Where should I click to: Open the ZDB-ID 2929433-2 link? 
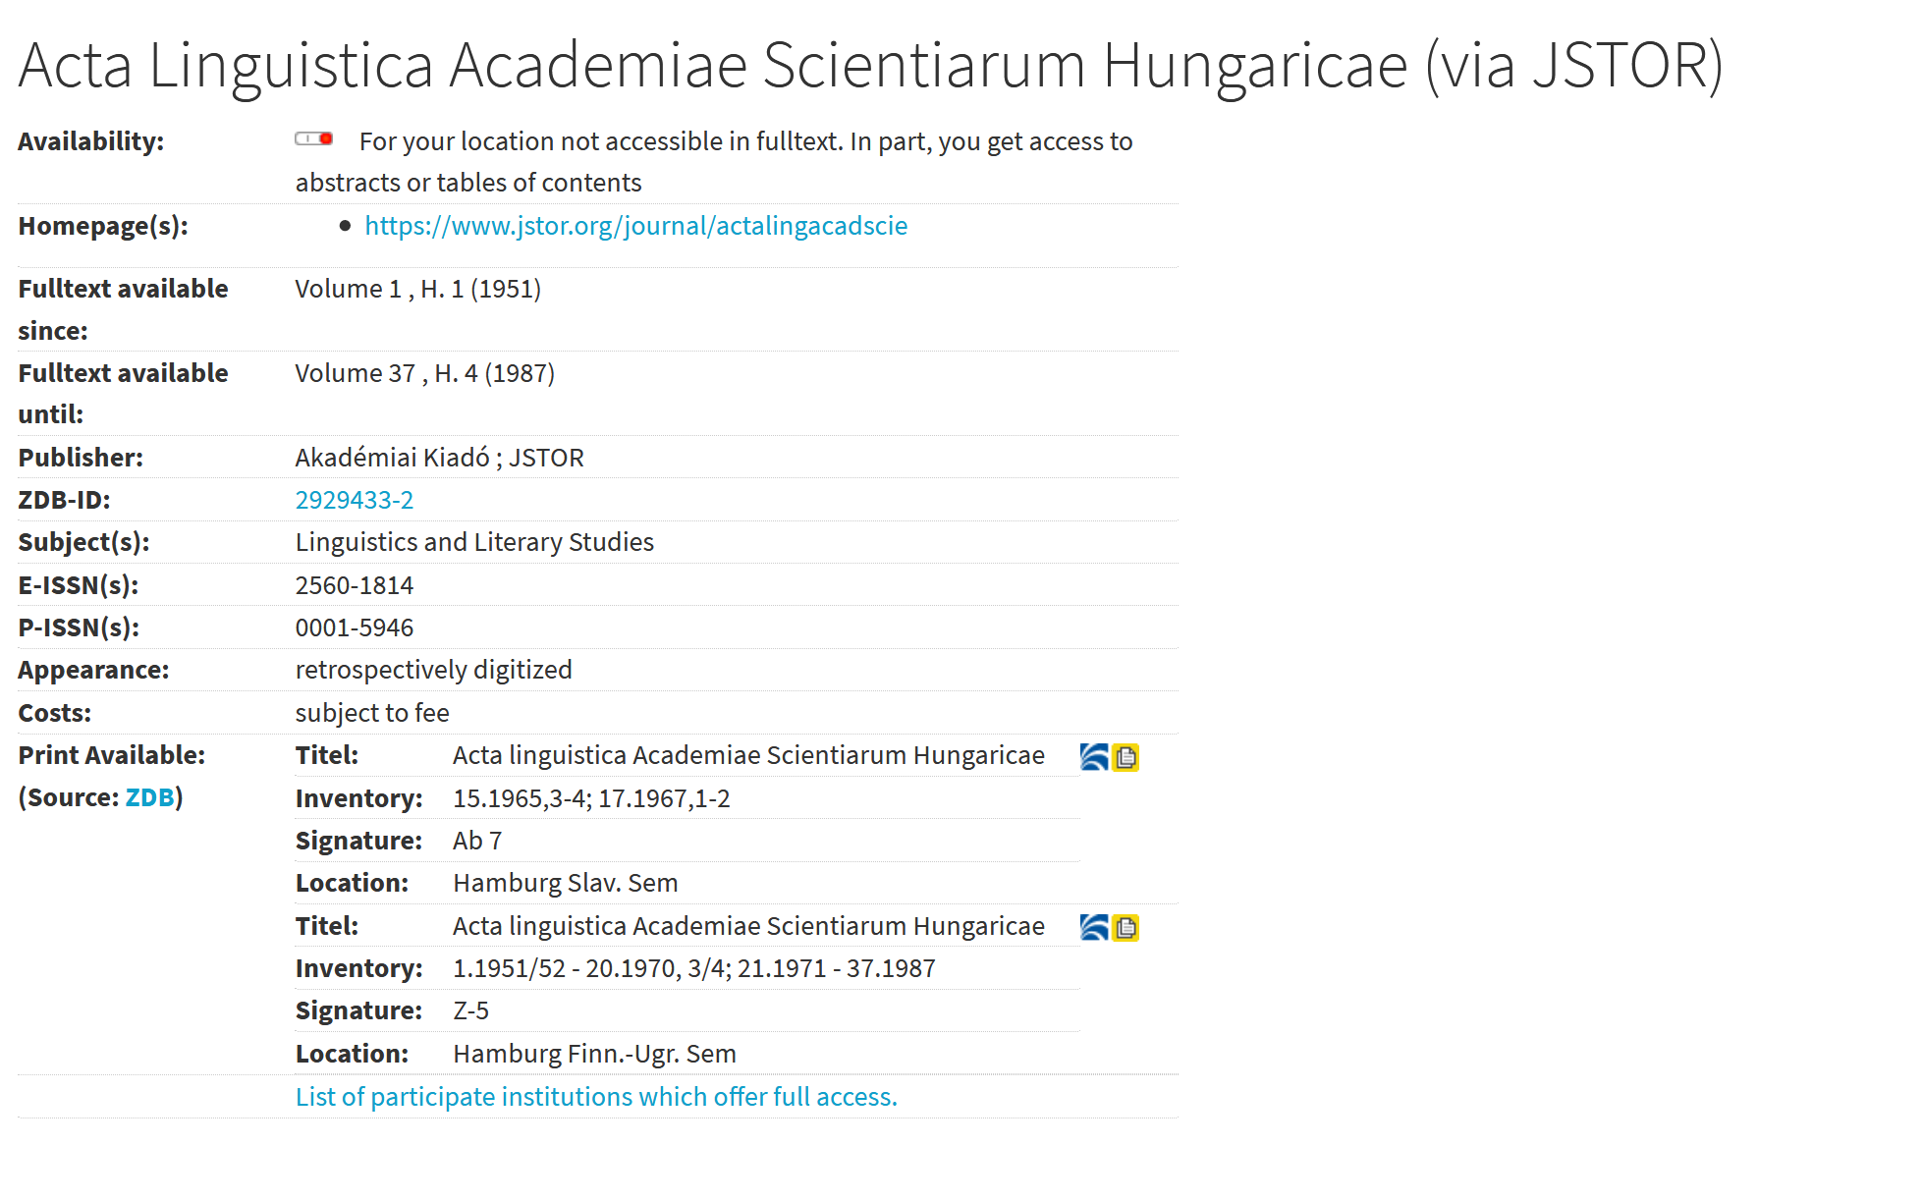coord(355,500)
